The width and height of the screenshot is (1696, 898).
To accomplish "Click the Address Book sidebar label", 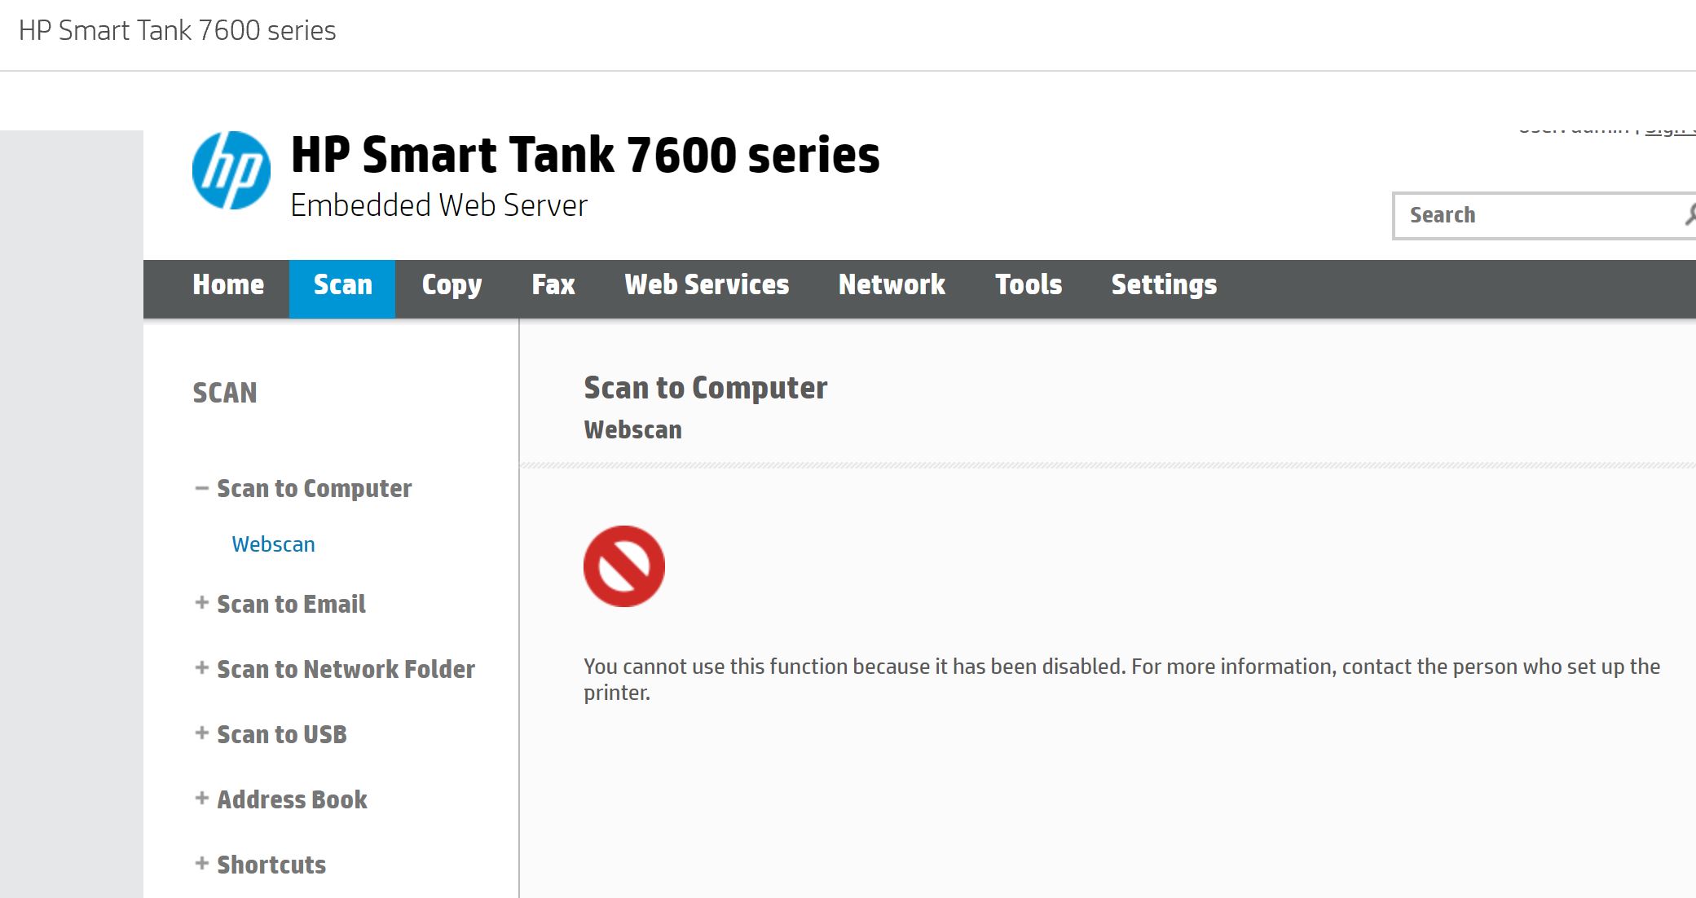I will 292,799.
